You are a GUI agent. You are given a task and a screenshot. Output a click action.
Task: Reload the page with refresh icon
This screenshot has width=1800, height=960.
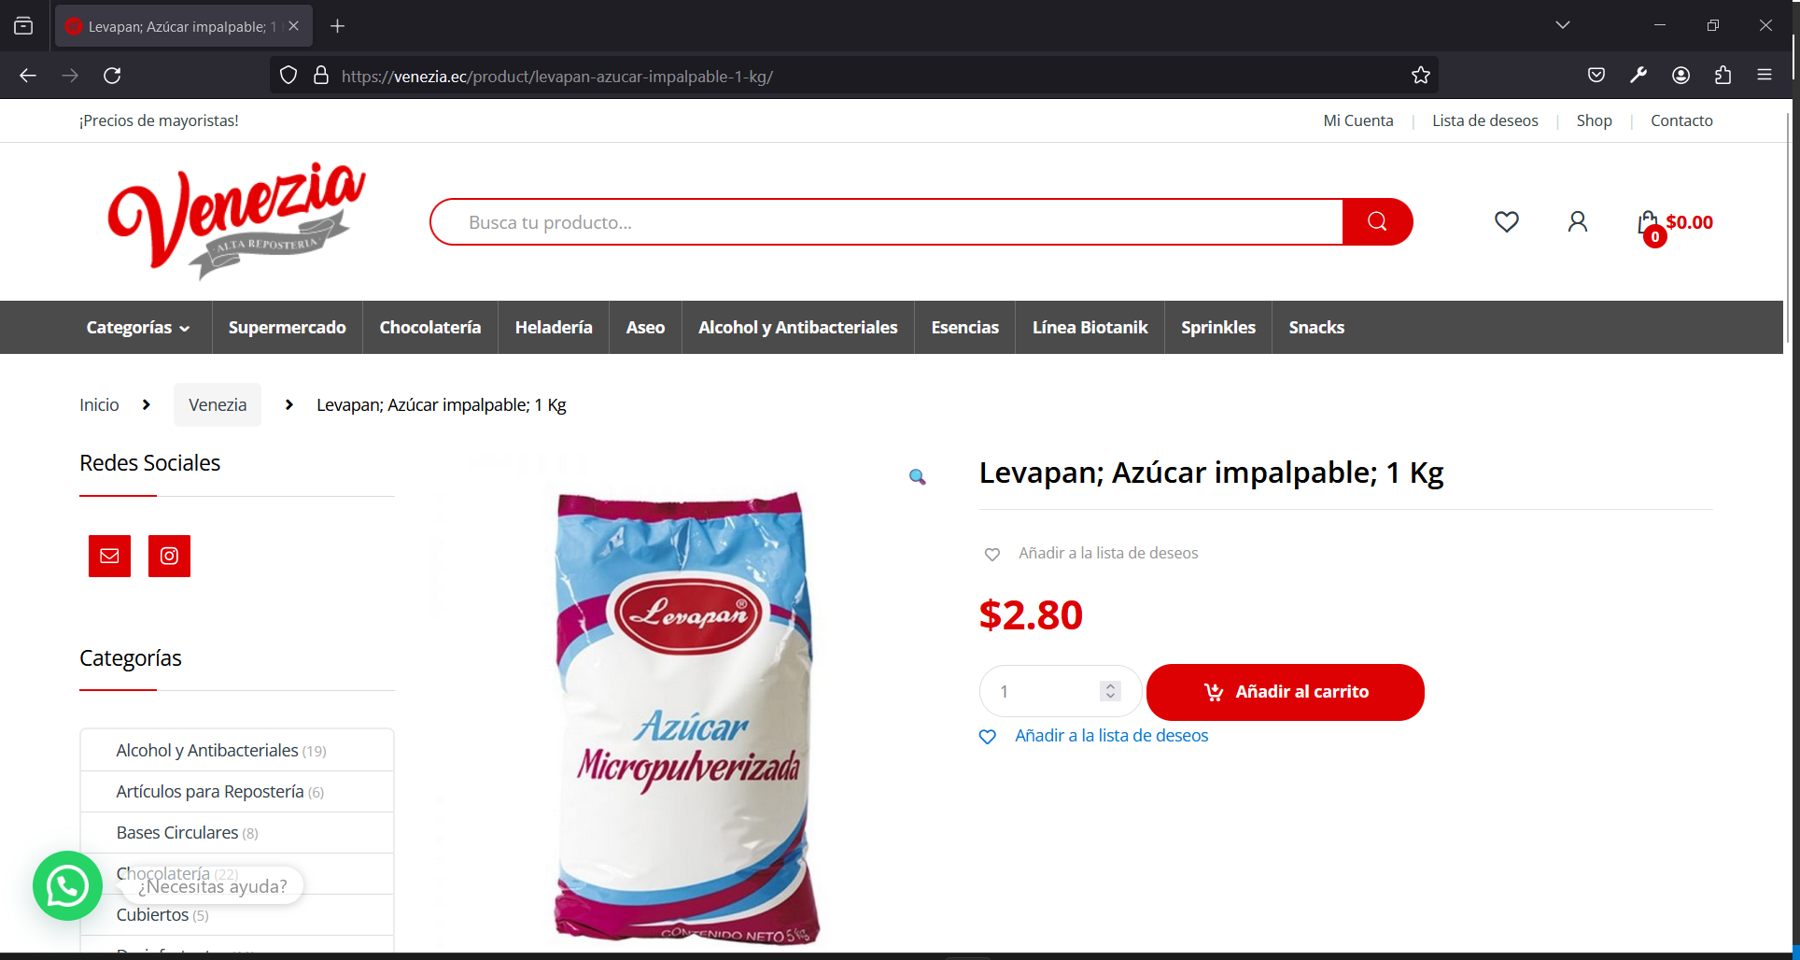tap(112, 76)
